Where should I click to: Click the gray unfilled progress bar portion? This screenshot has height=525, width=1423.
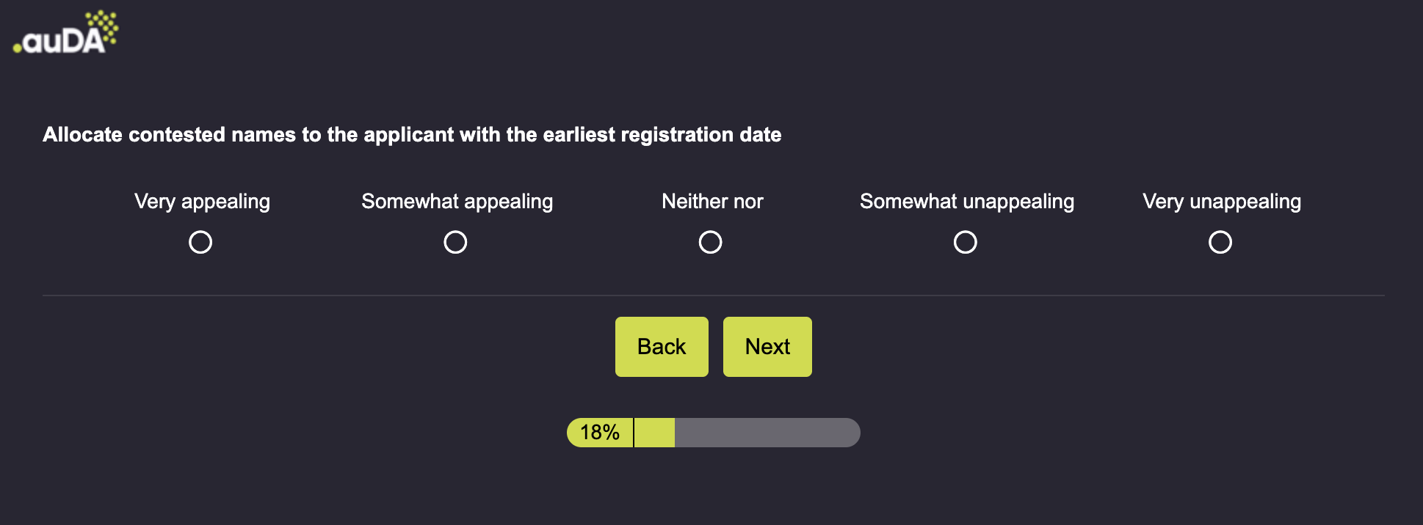767,433
